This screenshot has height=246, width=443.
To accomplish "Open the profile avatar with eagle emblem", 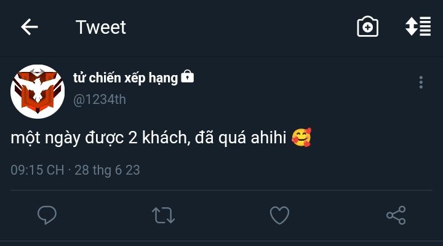I will (38, 92).
